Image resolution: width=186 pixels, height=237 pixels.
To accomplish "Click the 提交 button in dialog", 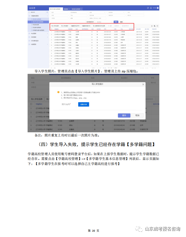I will click(x=124, y=115).
